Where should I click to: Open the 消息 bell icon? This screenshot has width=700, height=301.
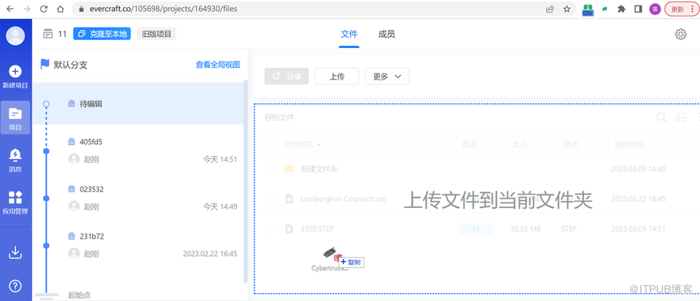pyautogui.click(x=15, y=154)
